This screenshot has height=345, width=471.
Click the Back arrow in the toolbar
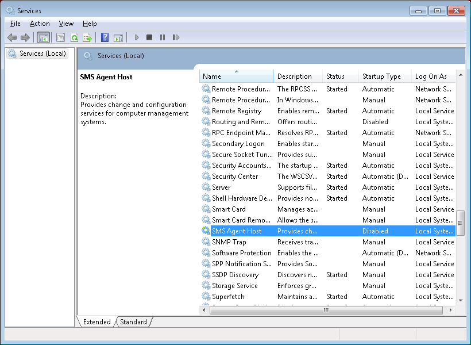pyautogui.click(x=12, y=37)
